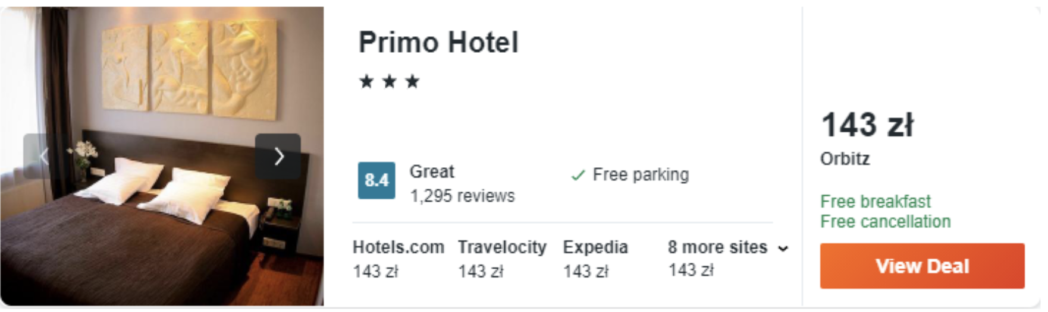Screen dimensions: 1048x312
Task: Go back to the previous hotel photo
Action: (x=43, y=157)
